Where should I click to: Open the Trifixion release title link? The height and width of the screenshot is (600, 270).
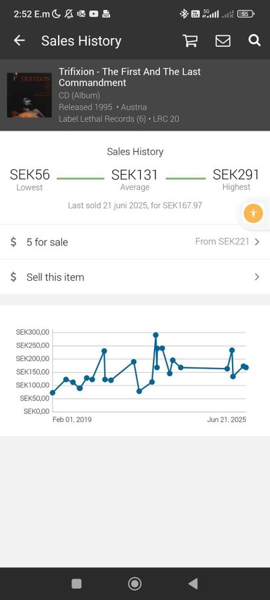[129, 77]
